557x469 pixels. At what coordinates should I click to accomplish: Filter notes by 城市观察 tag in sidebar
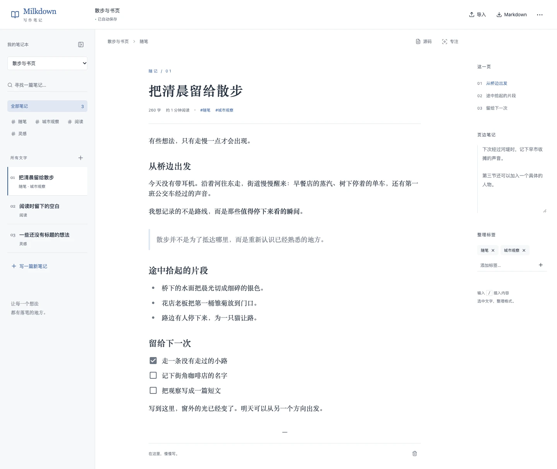tap(47, 122)
